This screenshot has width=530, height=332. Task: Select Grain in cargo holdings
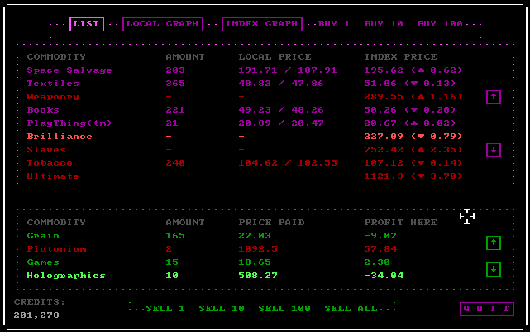43,236
